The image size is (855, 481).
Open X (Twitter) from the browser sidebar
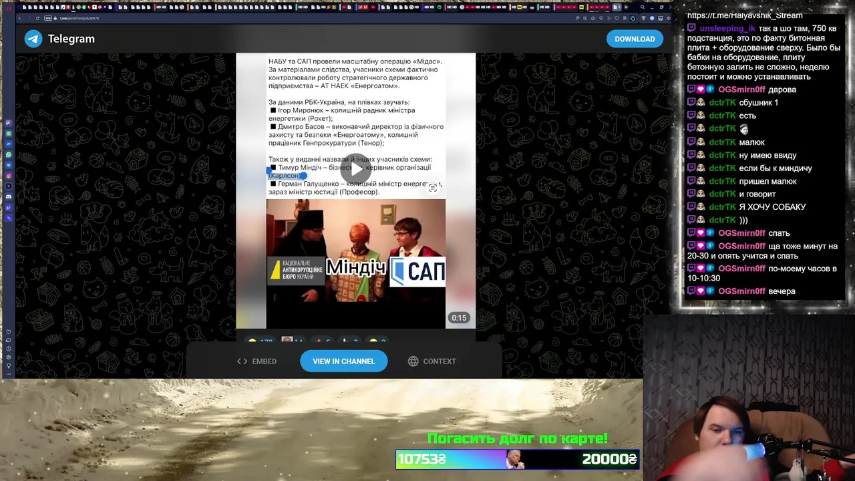tap(9, 186)
